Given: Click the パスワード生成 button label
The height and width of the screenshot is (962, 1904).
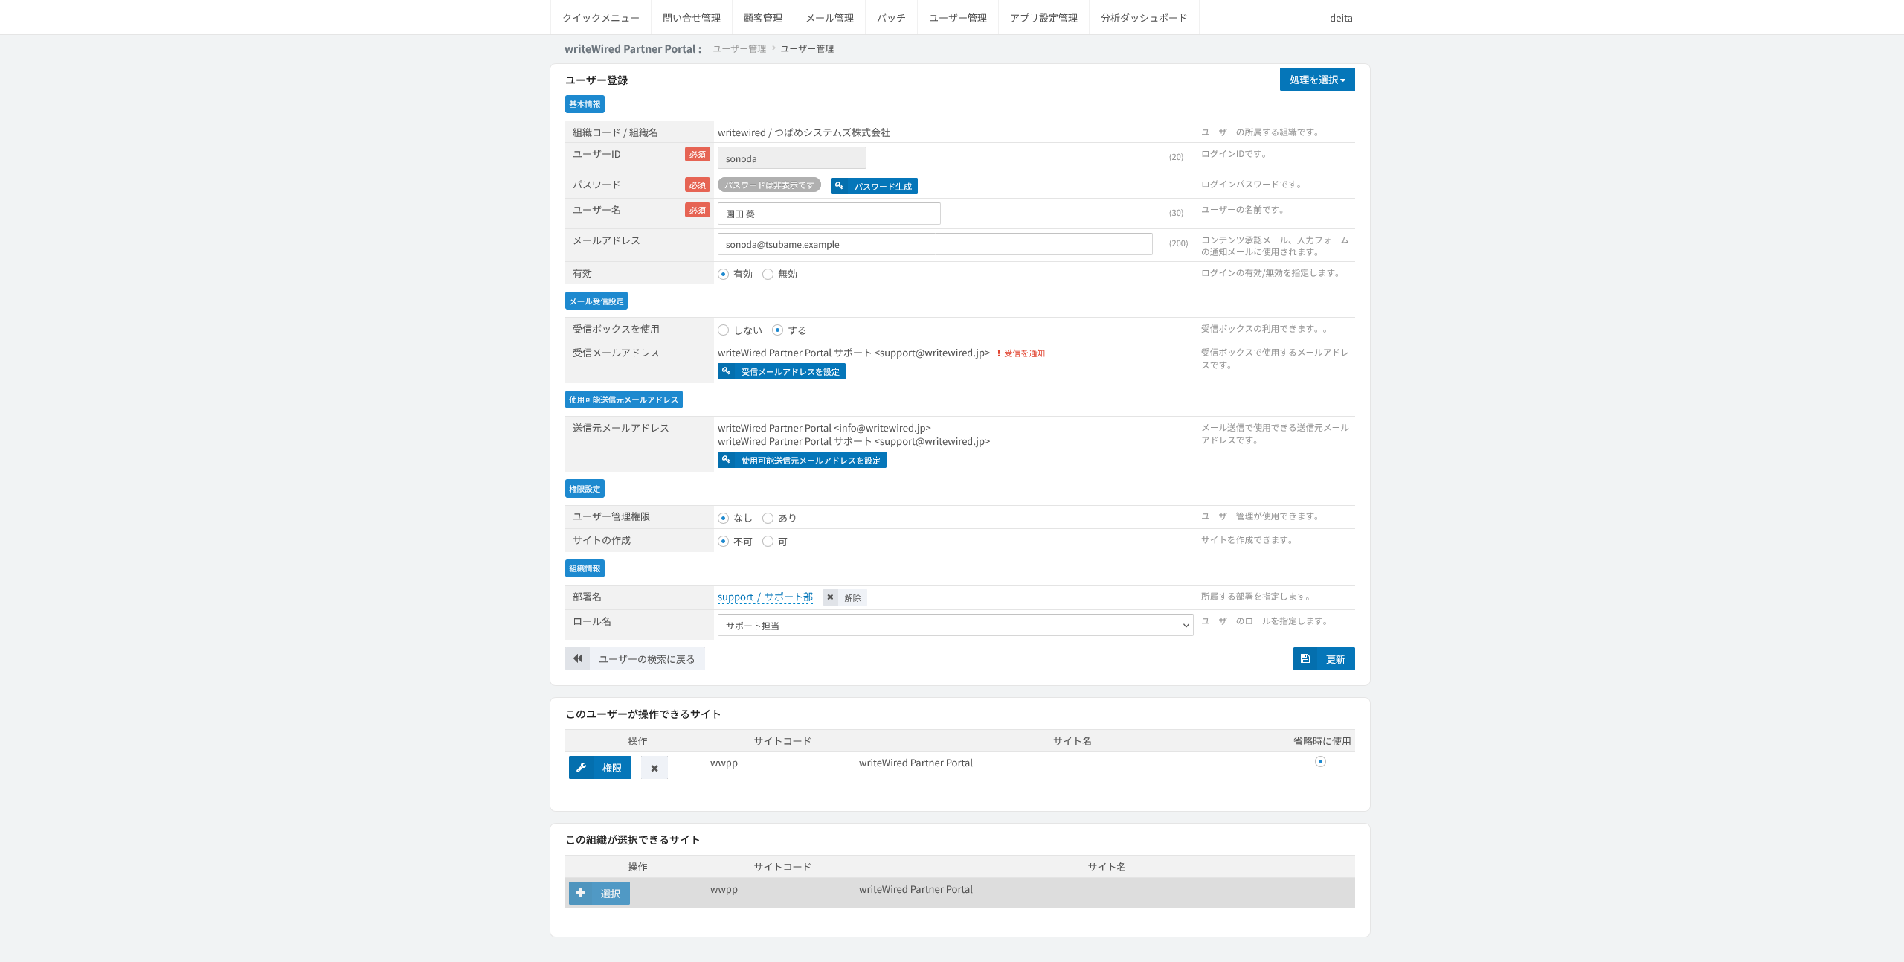Looking at the screenshot, I should coord(883,187).
